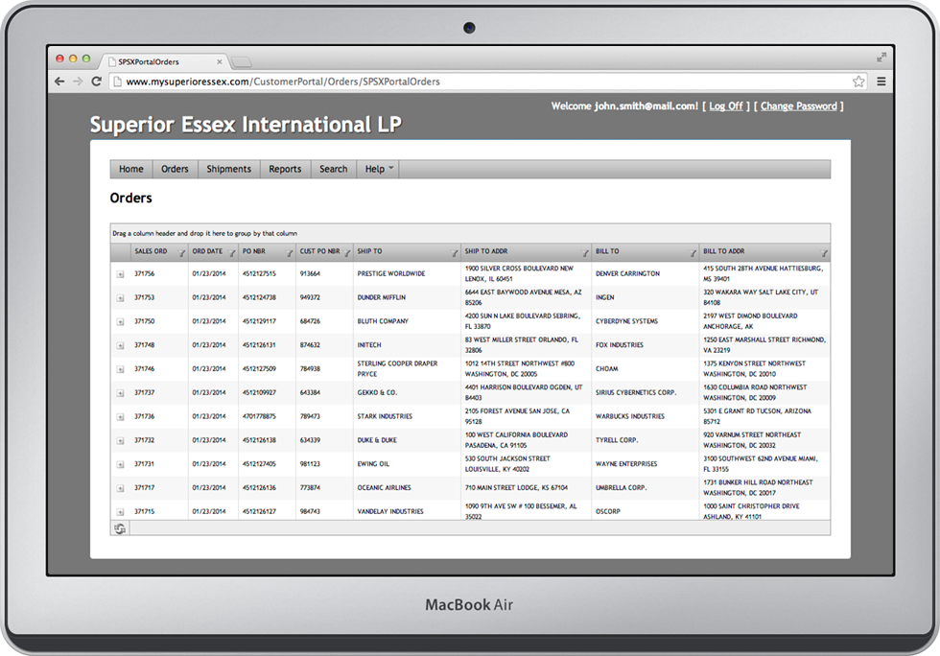Expand order row 371736
The width and height of the screenshot is (940, 656).
(x=121, y=417)
